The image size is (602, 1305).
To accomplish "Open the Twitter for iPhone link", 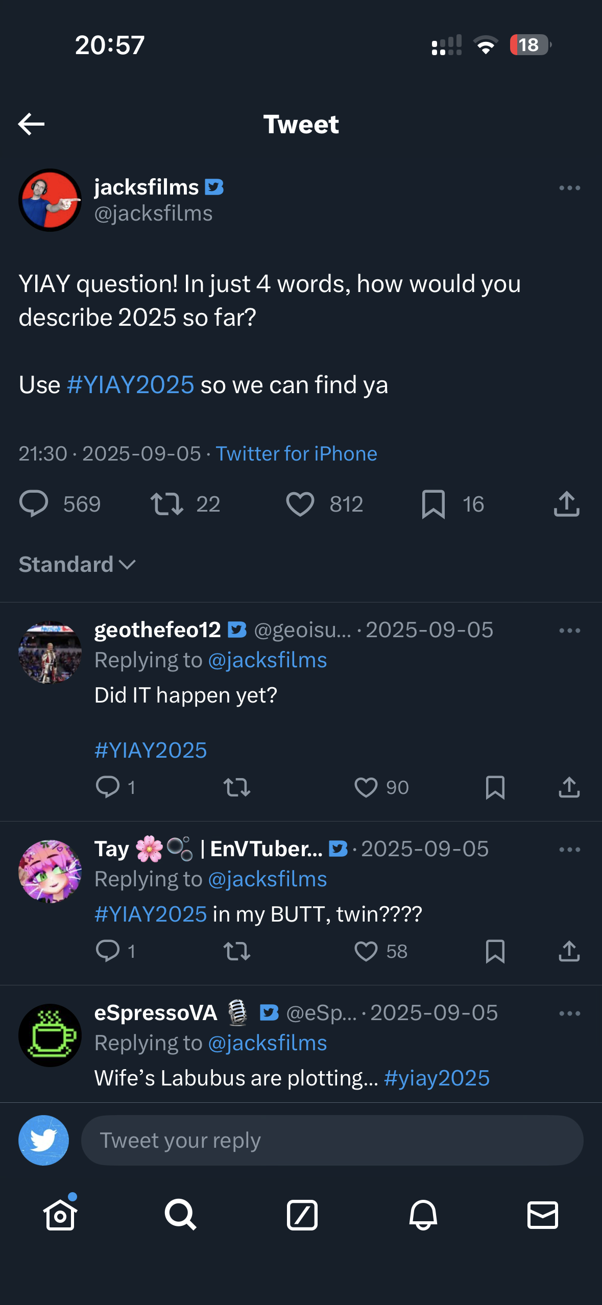I will point(296,453).
